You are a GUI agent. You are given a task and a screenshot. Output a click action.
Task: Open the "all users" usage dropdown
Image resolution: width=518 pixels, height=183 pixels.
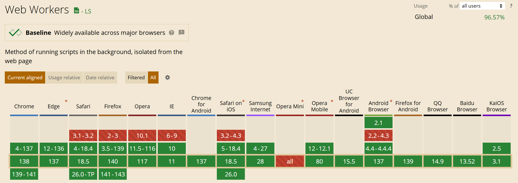click(482, 6)
